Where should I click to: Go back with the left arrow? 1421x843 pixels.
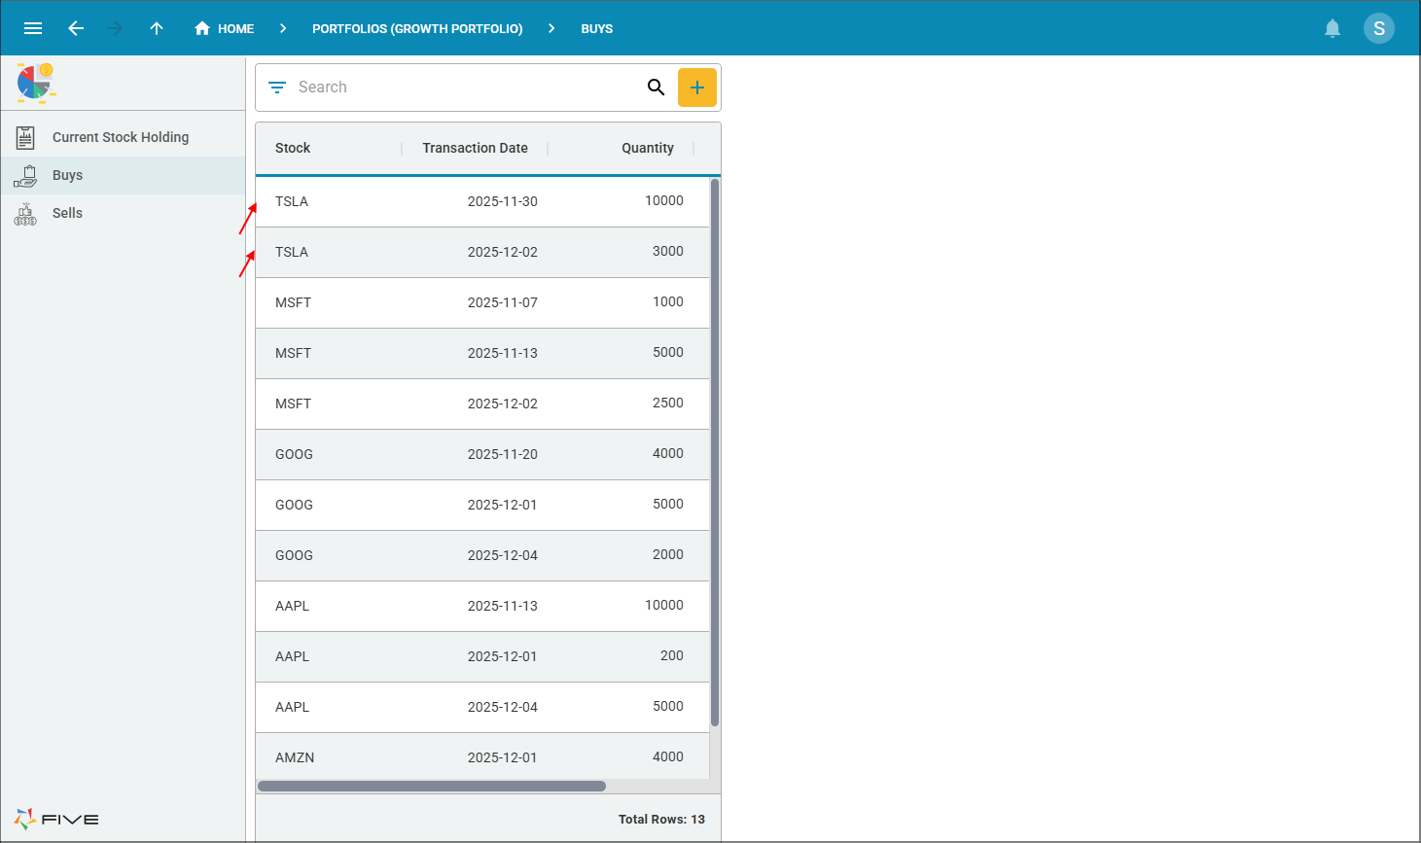pyautogui.click(x=76, y=28)
